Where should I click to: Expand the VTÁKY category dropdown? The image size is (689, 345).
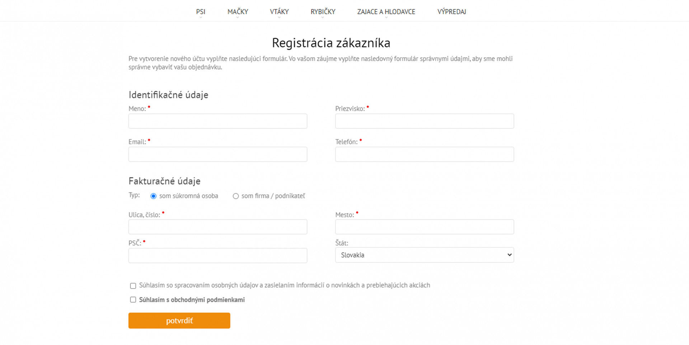pos(279,12)
